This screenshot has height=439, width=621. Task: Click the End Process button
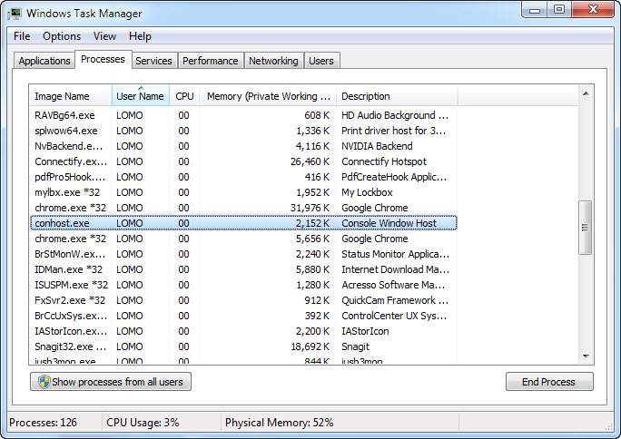coord(549,382)
